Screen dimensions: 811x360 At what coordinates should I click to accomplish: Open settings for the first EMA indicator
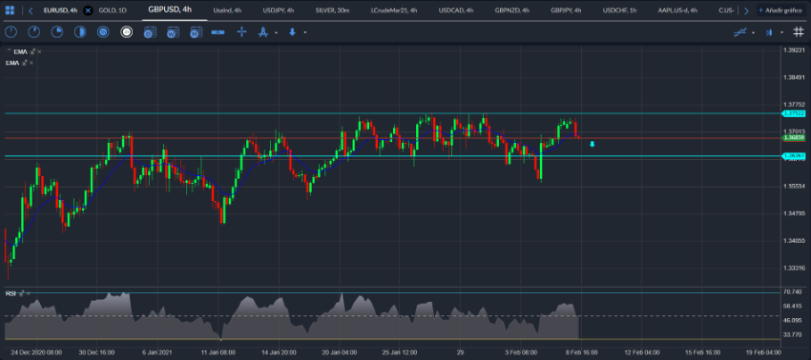point(32,51)
